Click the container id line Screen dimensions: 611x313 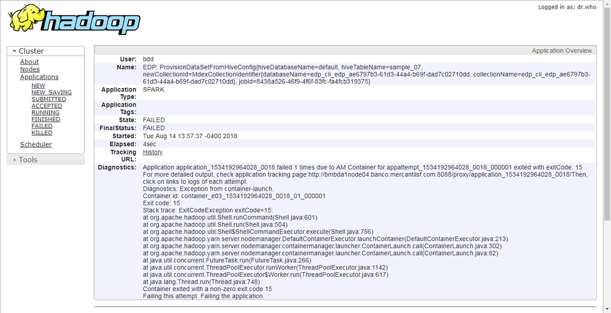pyautogui.click(x=234, y=196)
